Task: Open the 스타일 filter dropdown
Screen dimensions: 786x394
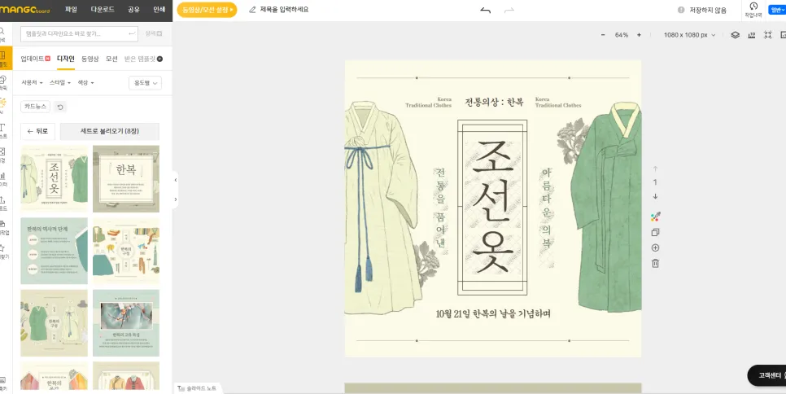Action: (x=59, y=83)
